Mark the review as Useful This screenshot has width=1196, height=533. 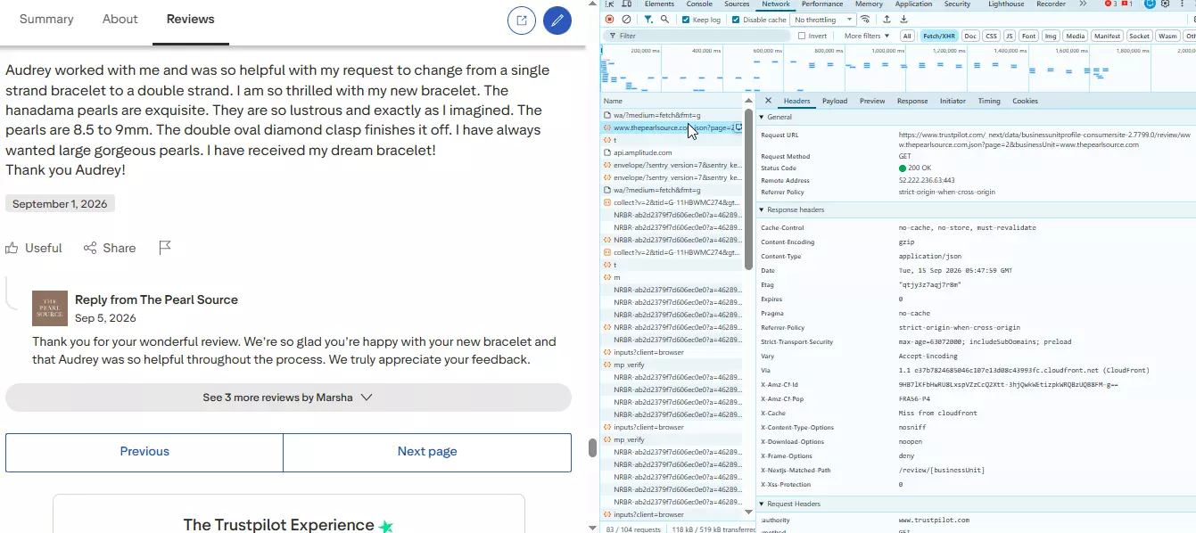(x=34, y=248)
